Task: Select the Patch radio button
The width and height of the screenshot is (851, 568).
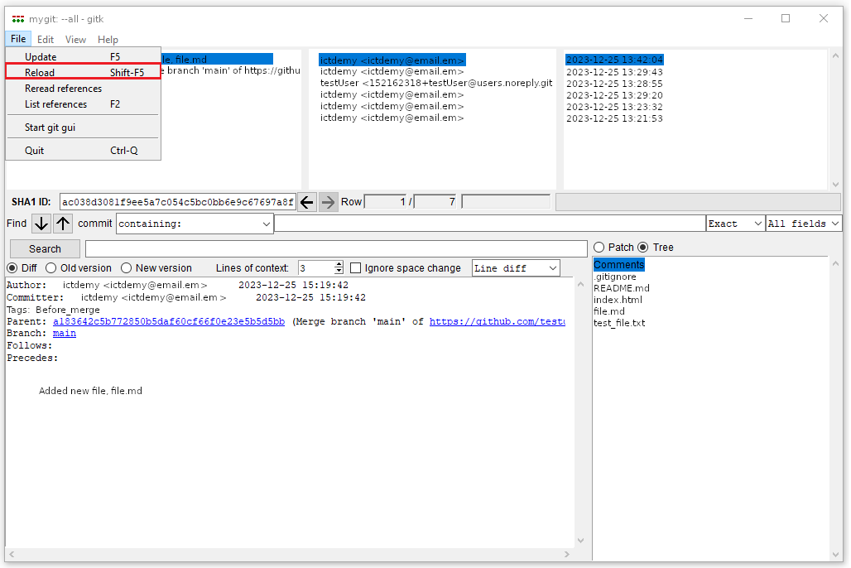Action: coord(599,248)
